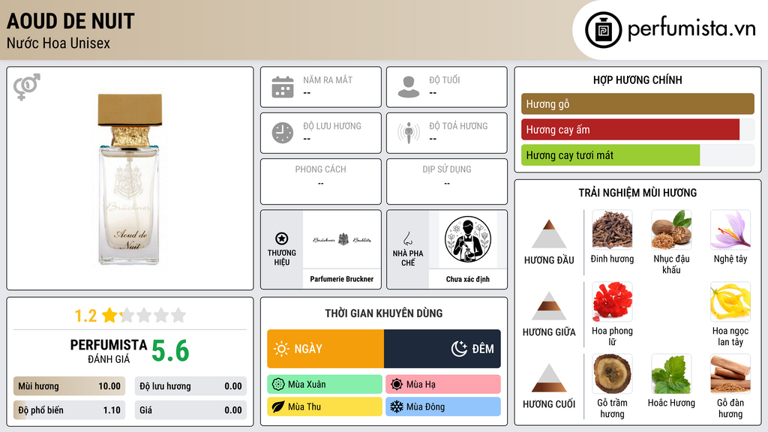Image resolution: width=768 pixels, height=432 pixels.
Task: Click the Bruckner brand logo image
Action: tap(342, 239)
